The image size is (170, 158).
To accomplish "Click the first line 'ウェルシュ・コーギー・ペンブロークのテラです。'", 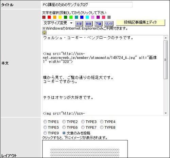I will (x=88, y=38).
